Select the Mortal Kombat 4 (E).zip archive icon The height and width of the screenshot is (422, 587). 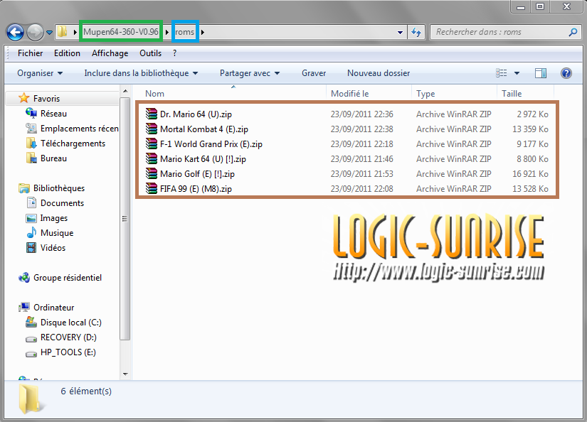coord(152,129)
